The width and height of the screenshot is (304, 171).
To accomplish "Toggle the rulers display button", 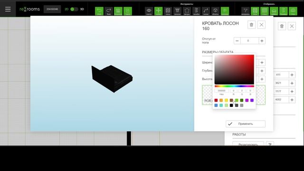I will point(284,11).
